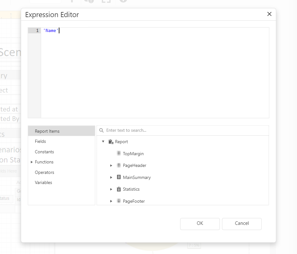Click the PageFooter band icon
Viewport: 297px width, 254px height.
[119, 201]
